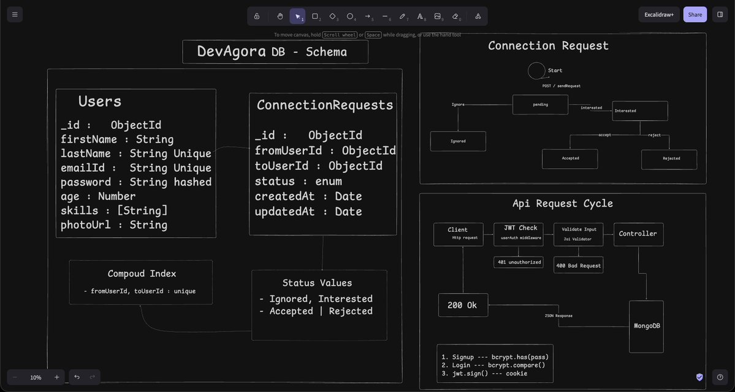Select the 'Api Request Cycle' title
The width and height of the screenshot is (735, 392).
[563, 204]
